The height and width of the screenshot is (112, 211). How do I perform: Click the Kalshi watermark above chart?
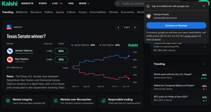[133, 45]
